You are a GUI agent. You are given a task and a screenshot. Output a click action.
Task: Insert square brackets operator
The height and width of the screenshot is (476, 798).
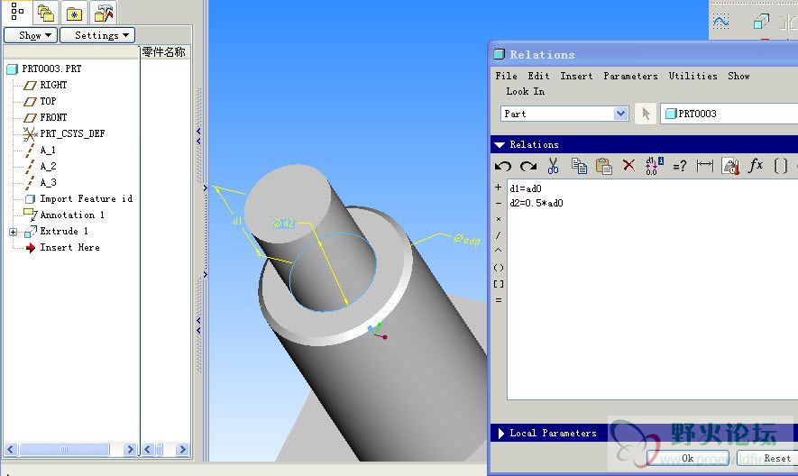(499, 284)
